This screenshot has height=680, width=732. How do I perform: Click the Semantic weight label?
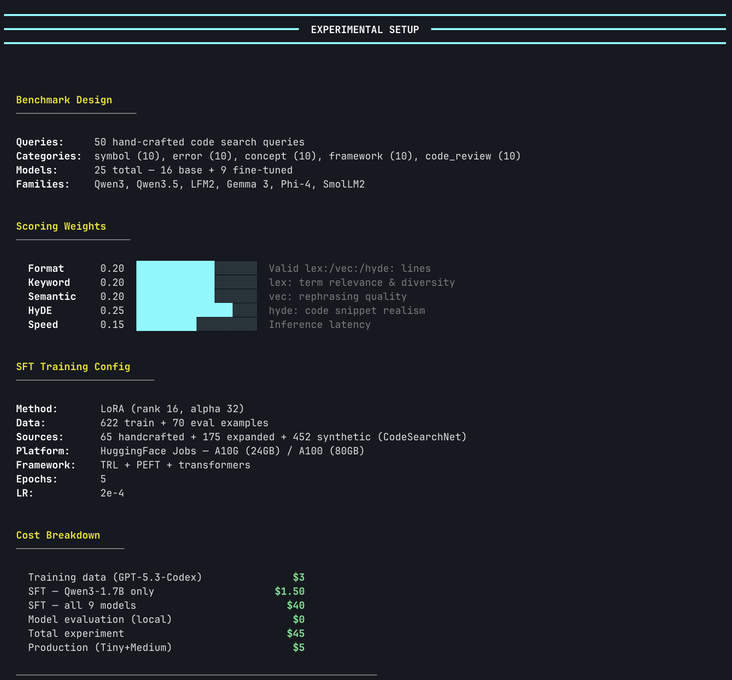pyautogui.click(x=52, y=296)
